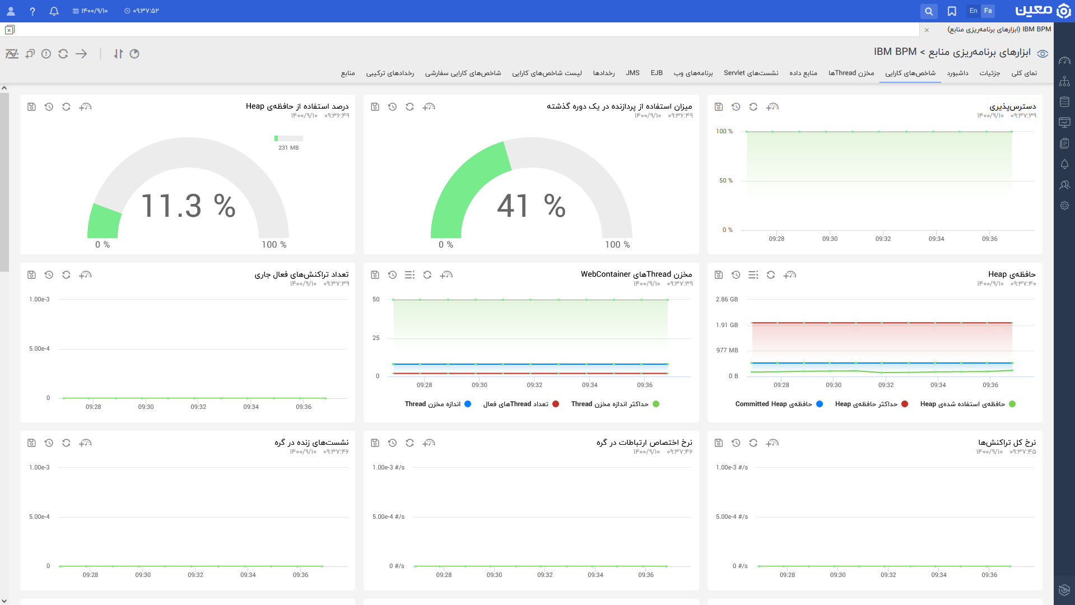The height and width of the screenshot is (605, 1075).
Task: Switch language to En
Action: coord(974,11)
